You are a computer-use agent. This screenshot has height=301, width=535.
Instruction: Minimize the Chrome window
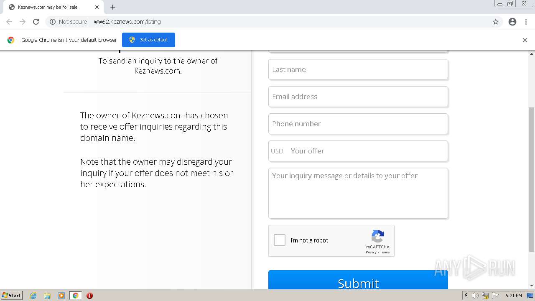[499, 3]
